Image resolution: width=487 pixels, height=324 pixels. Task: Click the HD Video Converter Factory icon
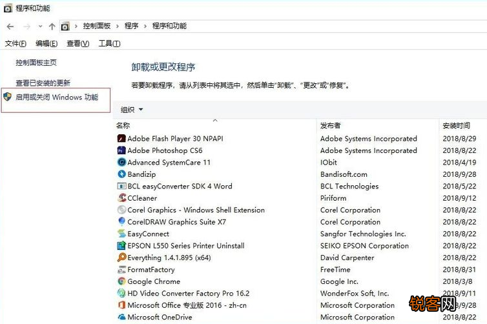121,293
